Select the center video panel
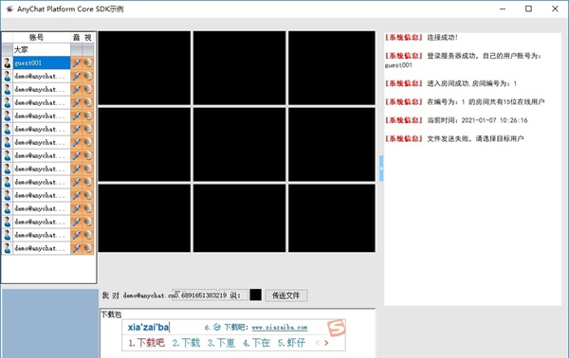The height and width of the screenshot is (358, 569). (240, 145)
